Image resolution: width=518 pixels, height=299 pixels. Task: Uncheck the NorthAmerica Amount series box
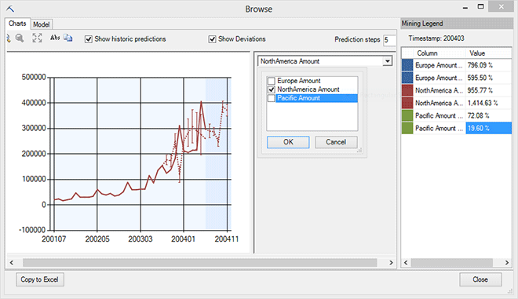[272, 89]
